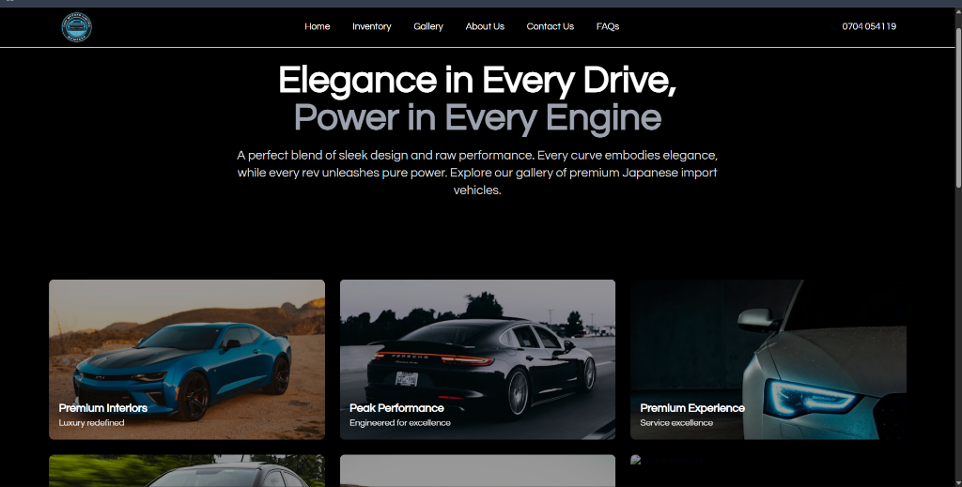Click the 'Premium Experience' card title
The height and width of the screenshot is (487, 962).
click(x=692, y=408)
